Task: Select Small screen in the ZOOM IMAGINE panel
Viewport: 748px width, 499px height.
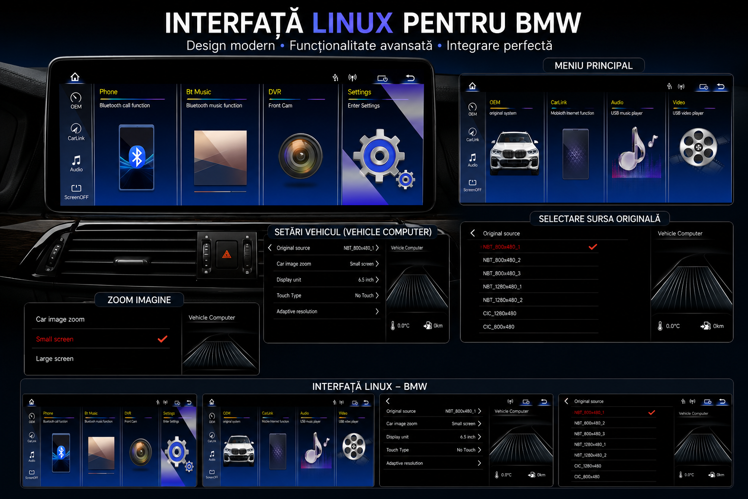Action: click(102, 339)
